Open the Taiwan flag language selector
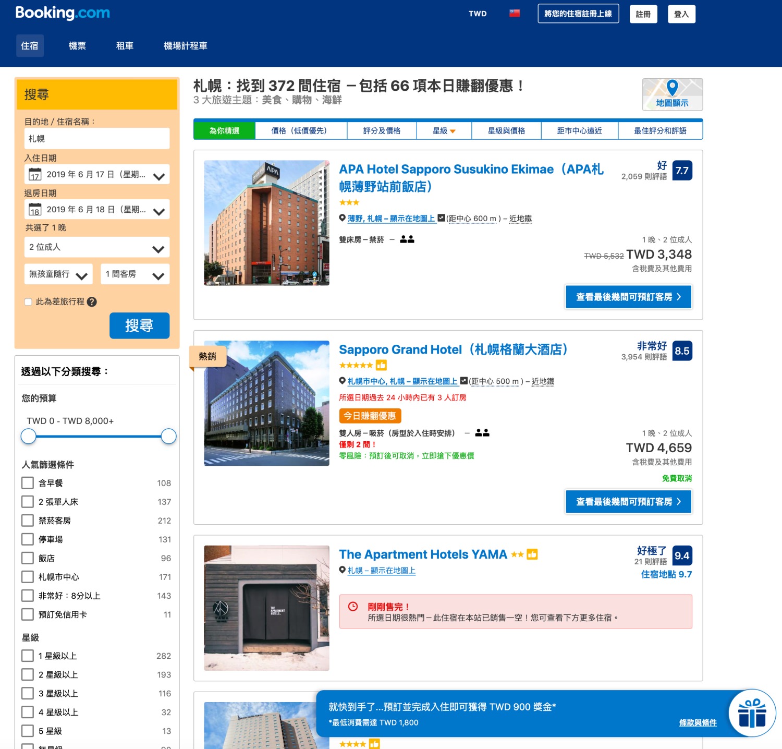 coord(515,14)
